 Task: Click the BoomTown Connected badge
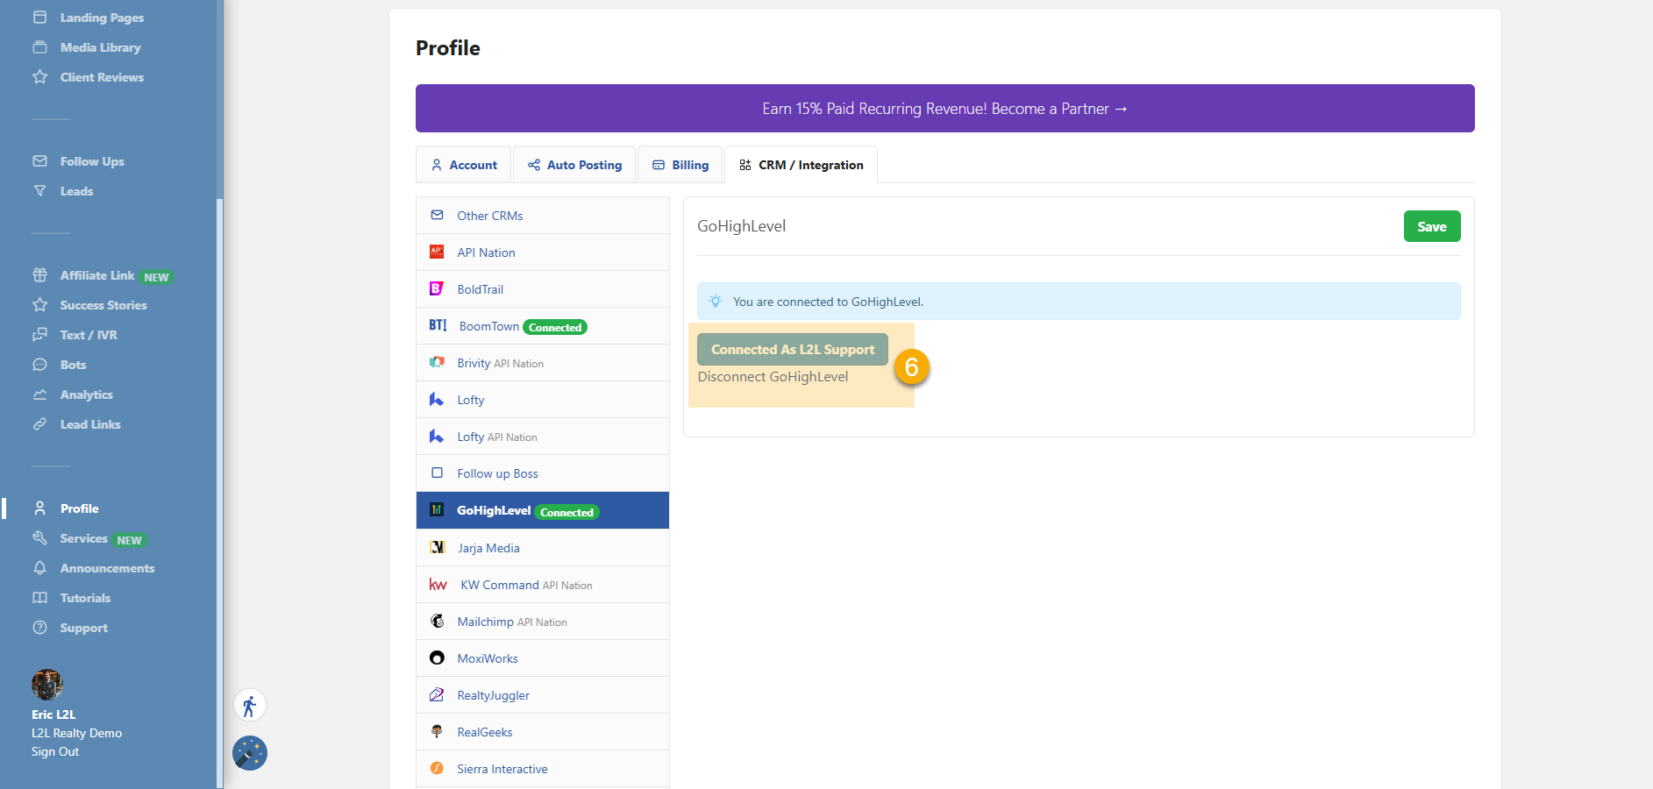pos(555,327)
